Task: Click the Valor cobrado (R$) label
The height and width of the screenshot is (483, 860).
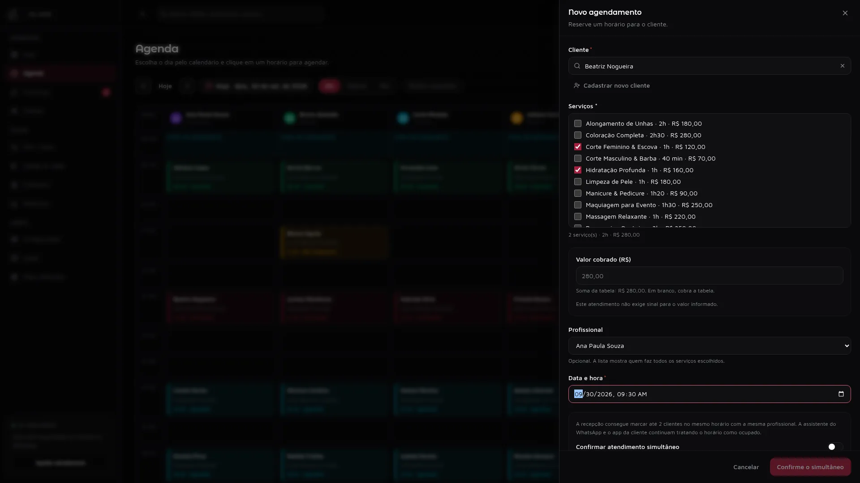Action: pos(603,259)
